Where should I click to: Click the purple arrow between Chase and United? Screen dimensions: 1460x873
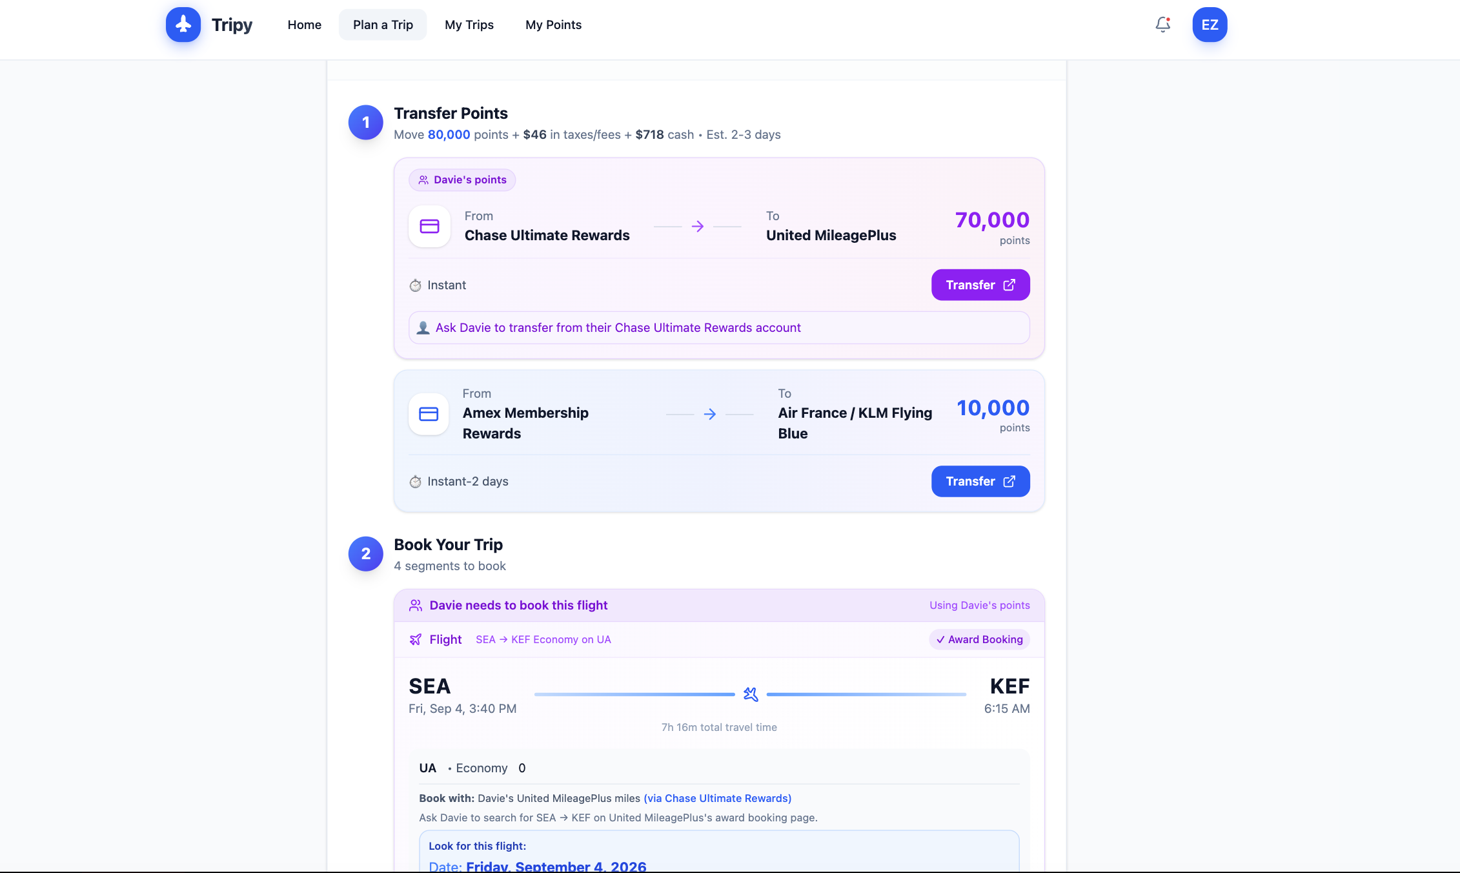[697, 227]
